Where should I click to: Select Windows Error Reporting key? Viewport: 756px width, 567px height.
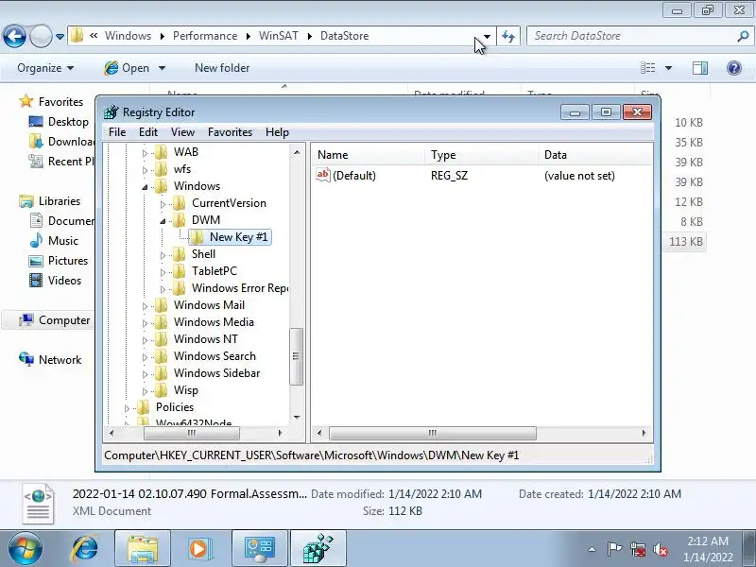coord(240,288)
